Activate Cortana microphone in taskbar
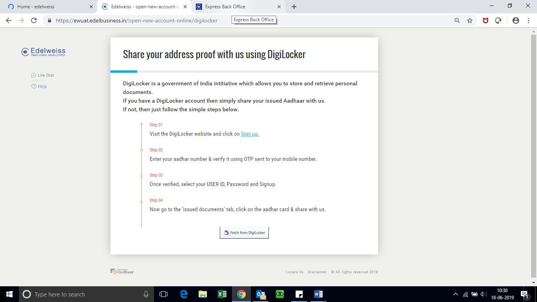 tap(146, 294)
